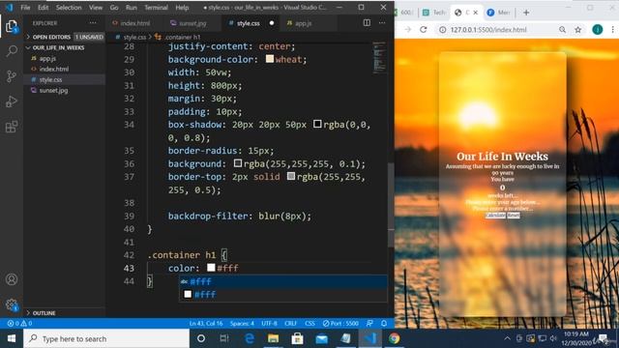Screen dimensions: 619x348
Task: Click the box-shadow rgba swatch on line 34
Action: click(317, 124)
